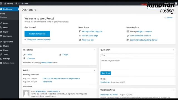
Task: Click the write post pencil icon
Action: (80, 31)
